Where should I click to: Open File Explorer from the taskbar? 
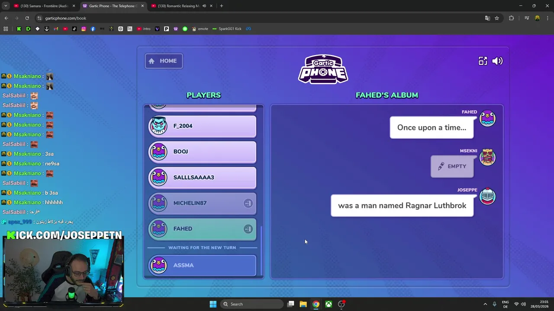pyautogui.click(x=303, y=304)
